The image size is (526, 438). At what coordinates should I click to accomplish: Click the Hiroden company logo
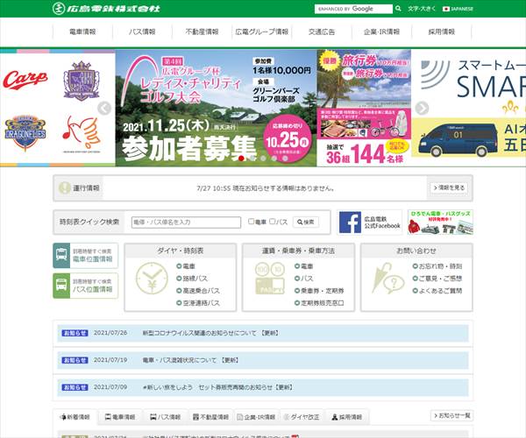[x=106, y=8]
